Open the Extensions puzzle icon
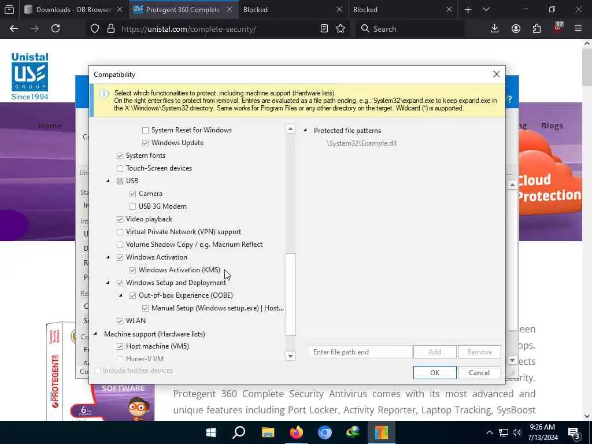The height and width of the screenshot is (444, 592). coord(536,29)
